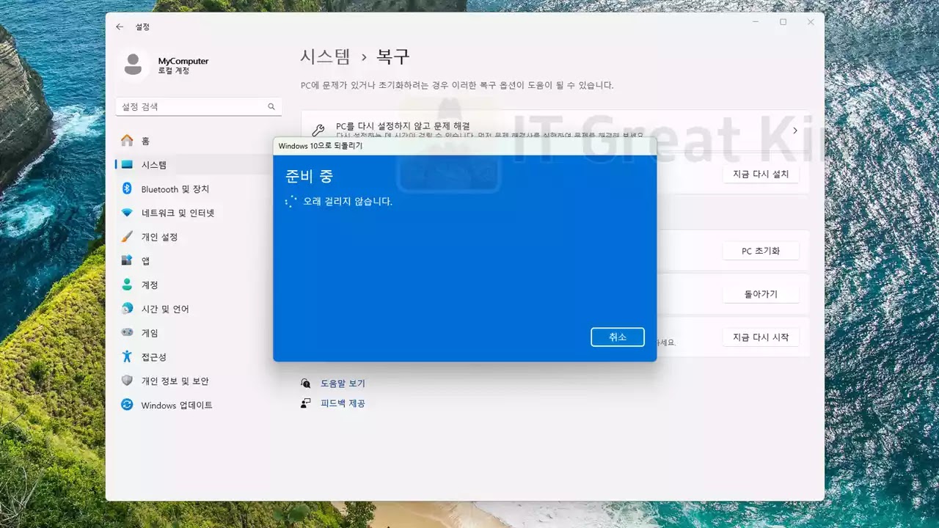Image resolution: width=939 pixels, height=528 pixels.
Task: Minimize the Settings window
Action: 756,23
